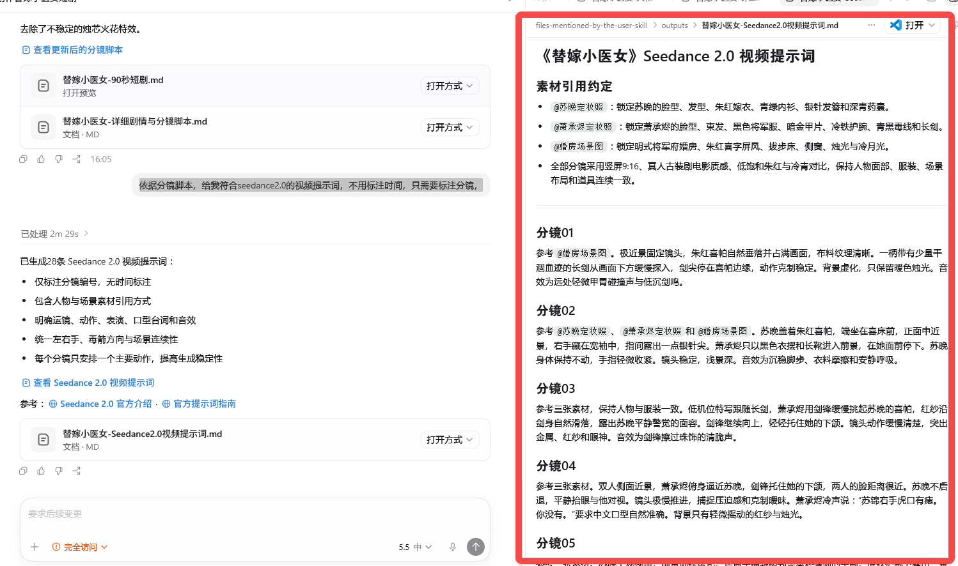Thumbs-up the reply timestamped 16:05

[41, 159]
